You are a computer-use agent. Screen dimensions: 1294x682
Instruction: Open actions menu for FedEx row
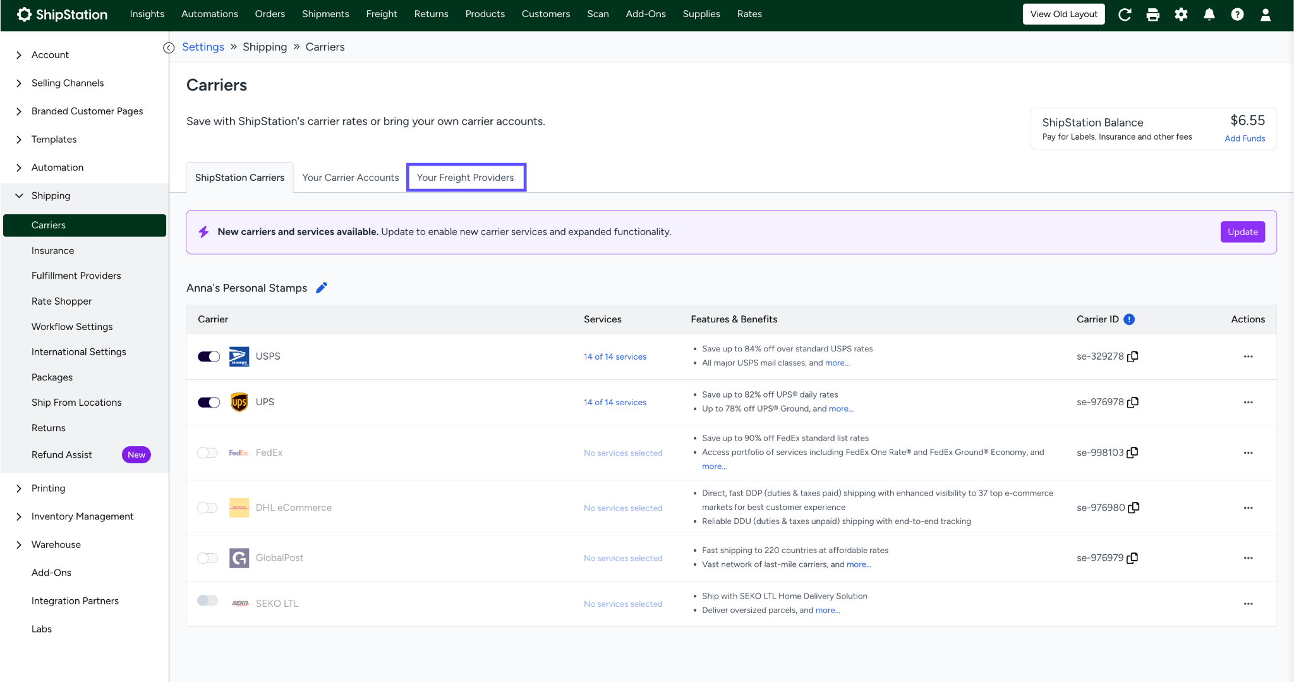pyautogui.click(x=1248, y=453)
